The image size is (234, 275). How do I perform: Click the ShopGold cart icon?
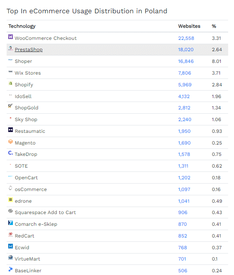11,106
